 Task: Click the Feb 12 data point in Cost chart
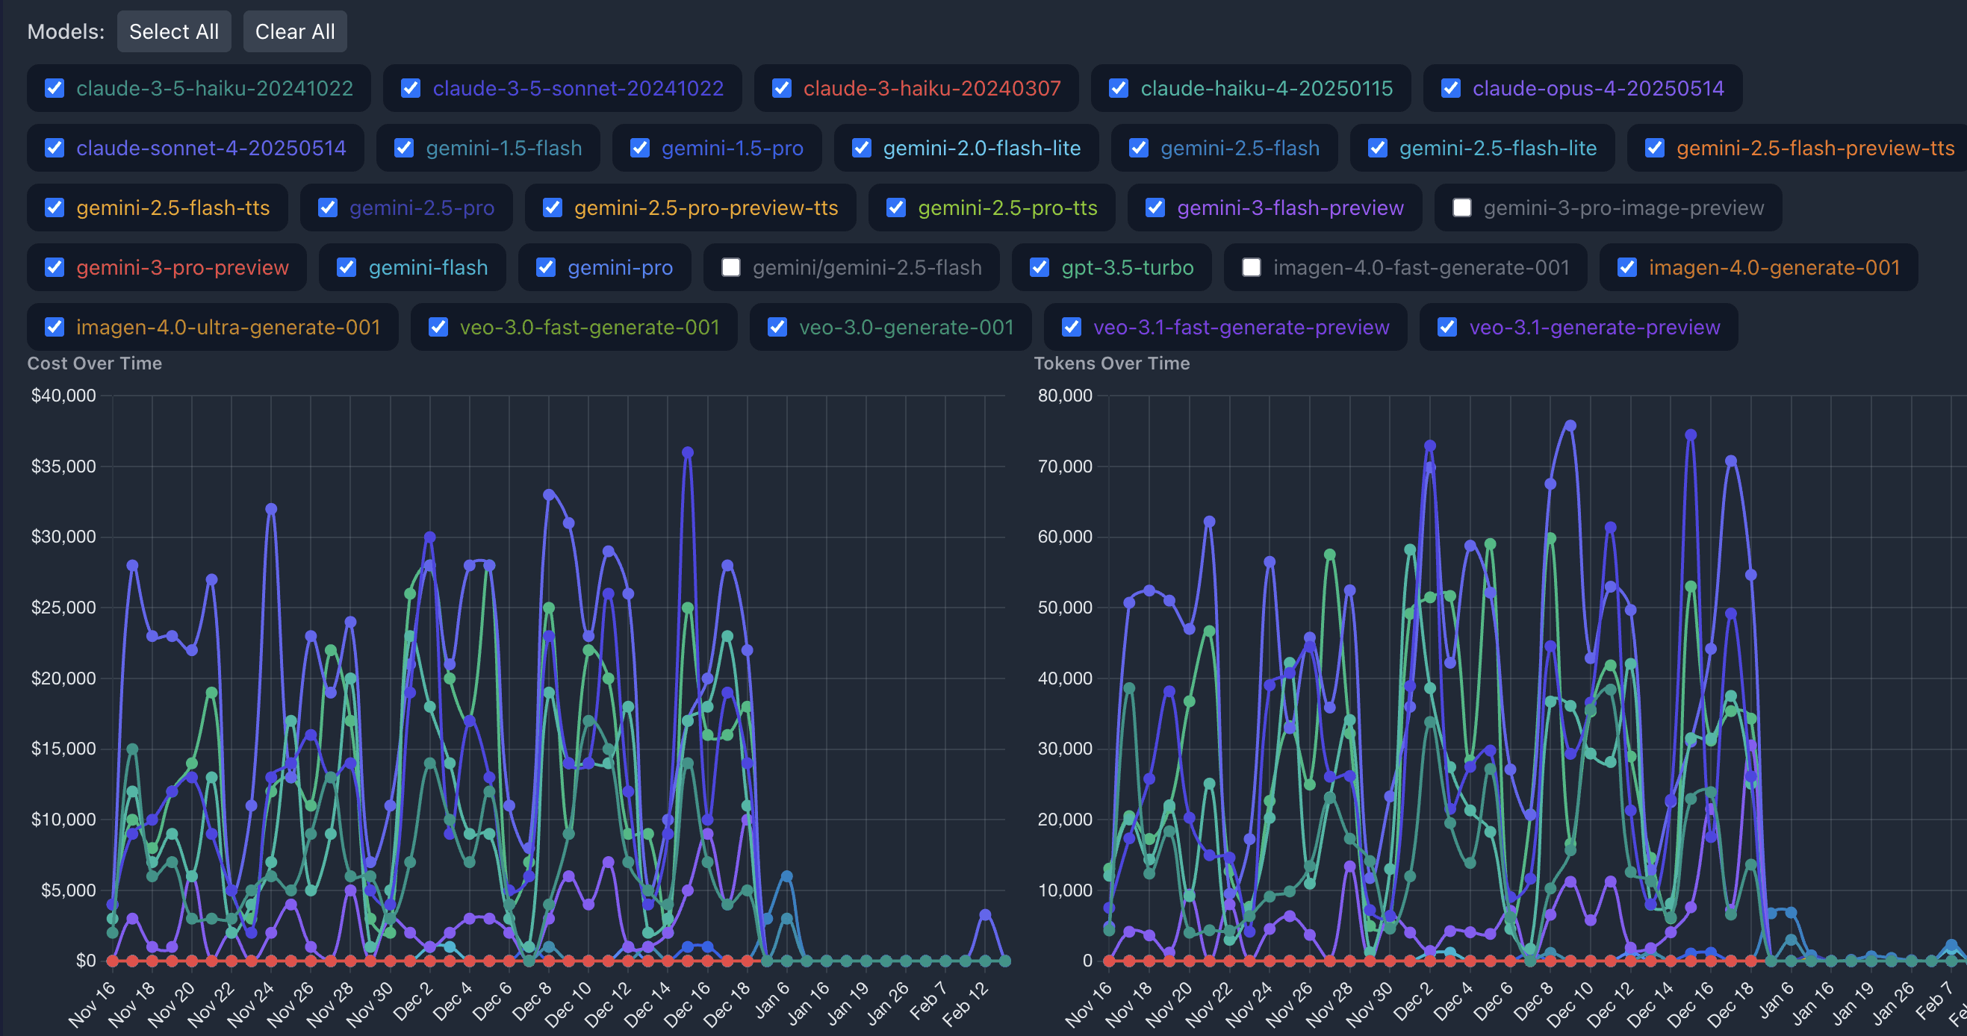[x=984, y=914]
